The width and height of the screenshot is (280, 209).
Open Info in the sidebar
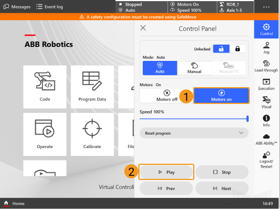(266, 121)
